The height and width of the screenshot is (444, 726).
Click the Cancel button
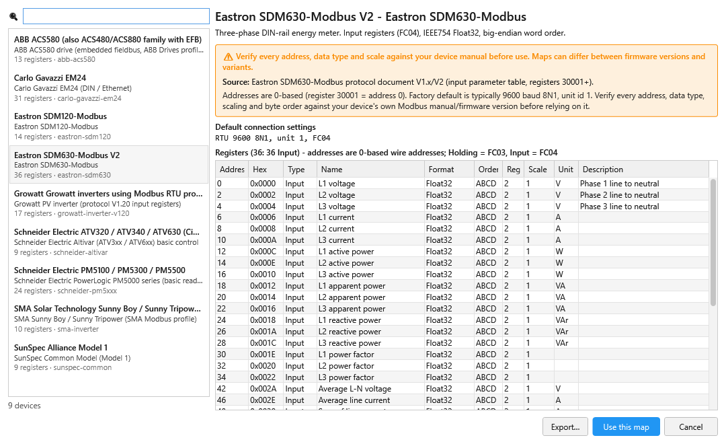(x=691, y=427)
